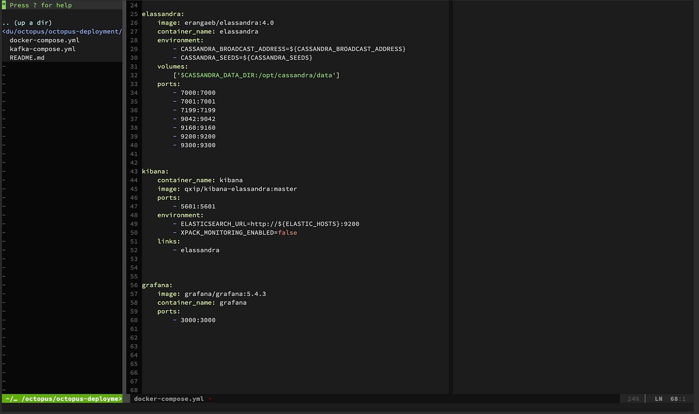
Task: Click line number 56 in the gutter
Action: click(134, 285)
